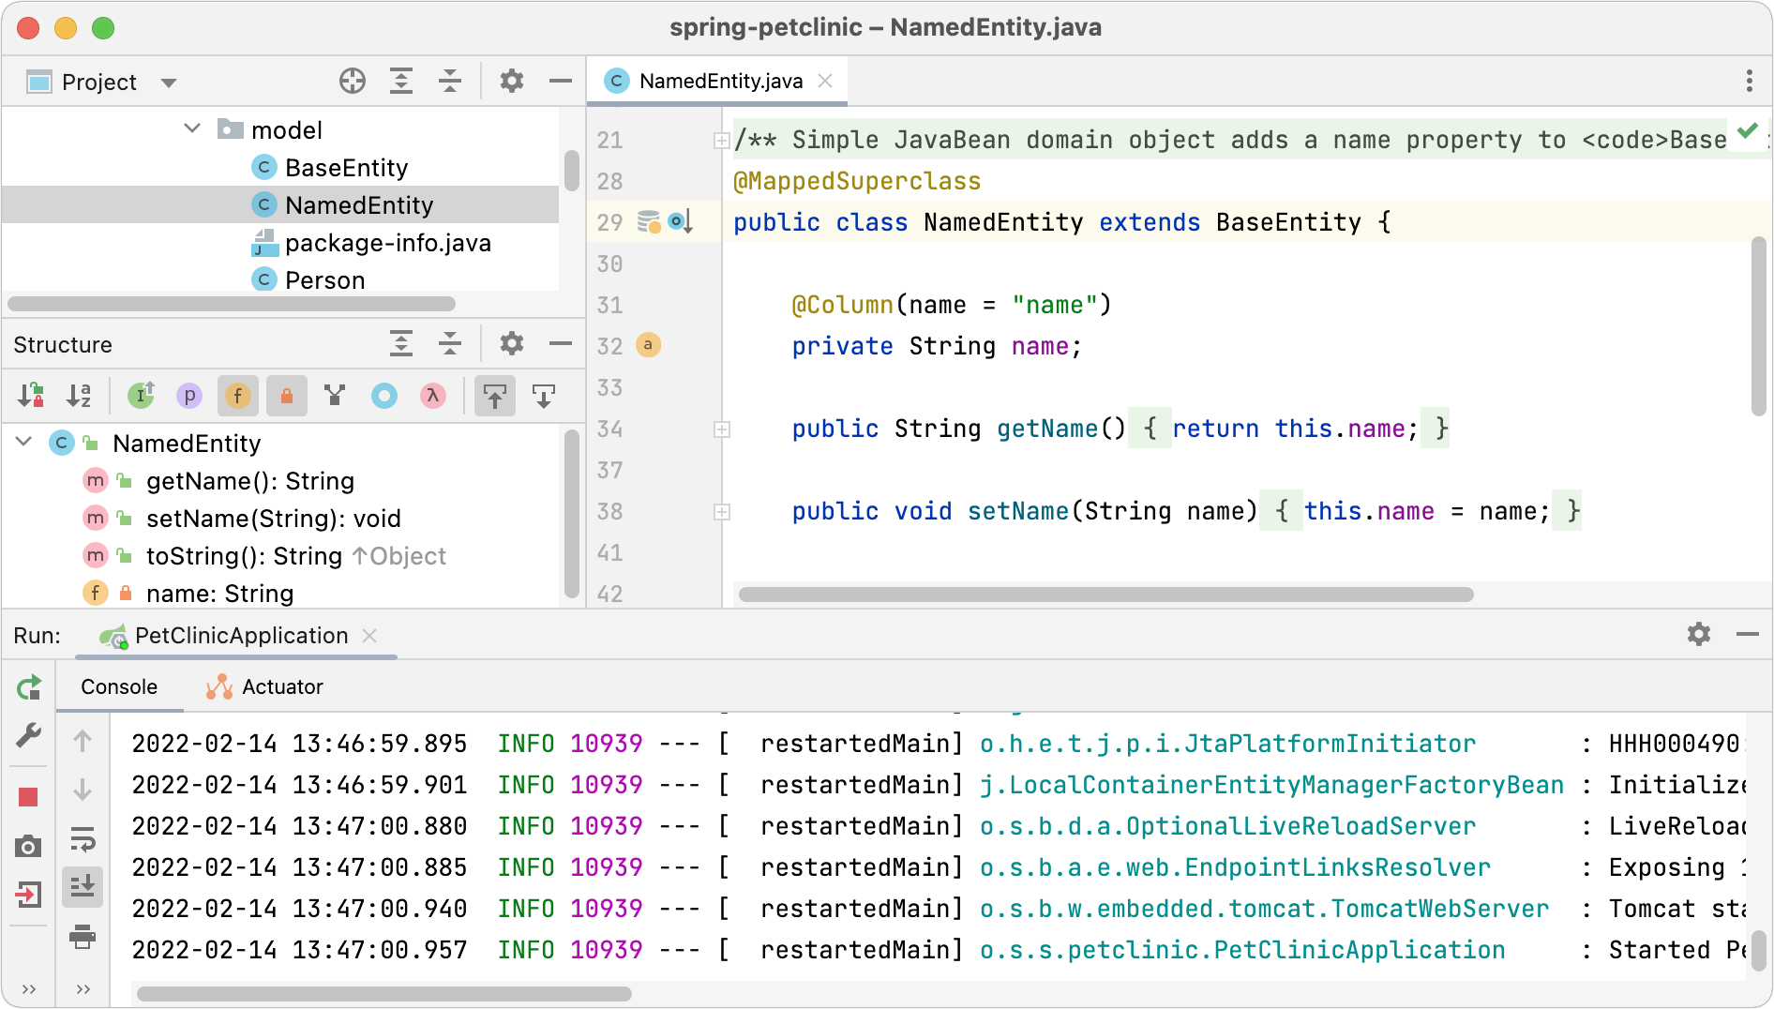
Task: Print console output
Action: (x=83, y=936)
